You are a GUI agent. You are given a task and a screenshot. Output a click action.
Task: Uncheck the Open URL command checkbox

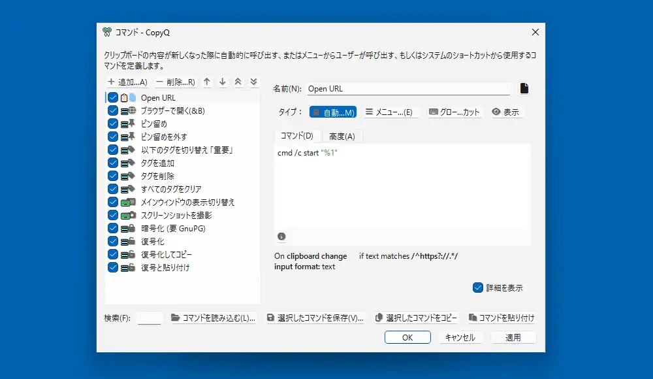click(x=113, y=97)
